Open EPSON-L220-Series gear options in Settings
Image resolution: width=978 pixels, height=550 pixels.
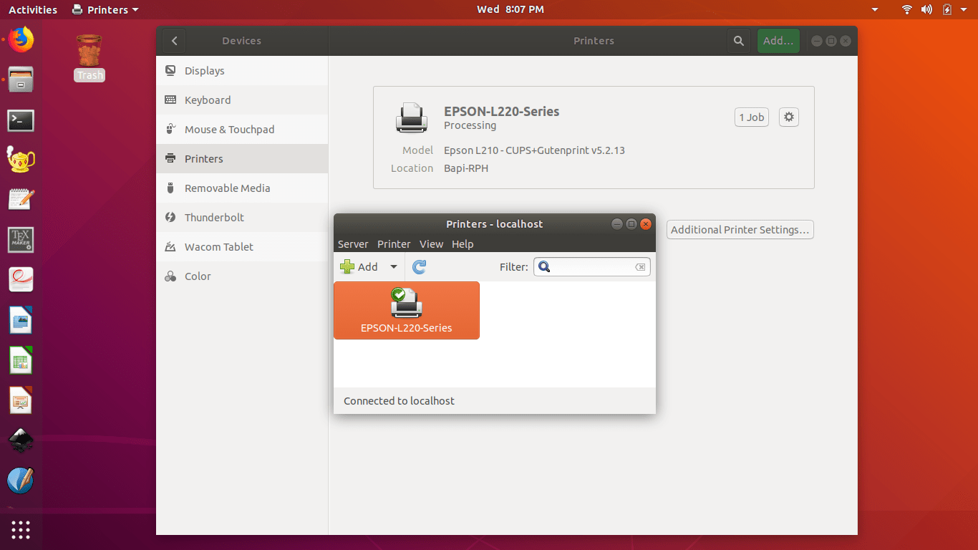(x=789, y=117)
